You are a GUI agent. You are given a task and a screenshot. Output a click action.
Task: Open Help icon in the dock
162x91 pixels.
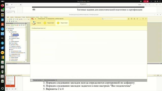pos(2,29)
